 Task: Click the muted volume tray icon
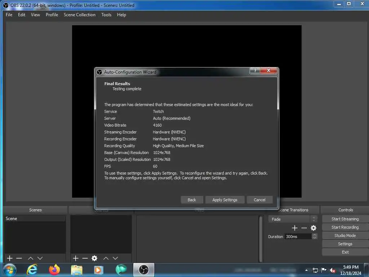coord(333,270)
